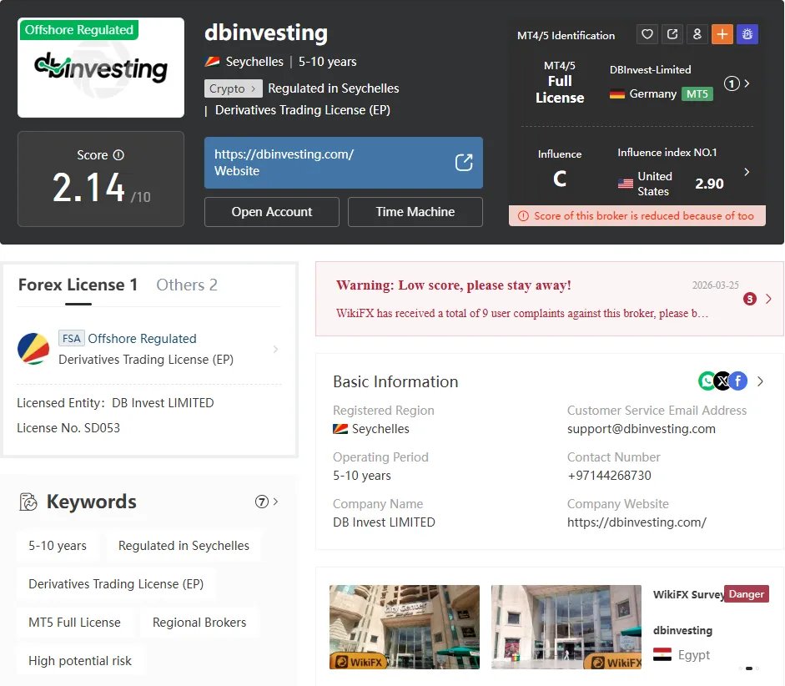785x686 pixels.
Task: Click the warning circle icon in score notice
Action: pyautogui.click(x=523, y=216)
